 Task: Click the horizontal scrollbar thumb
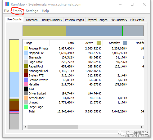click(53, 127)
